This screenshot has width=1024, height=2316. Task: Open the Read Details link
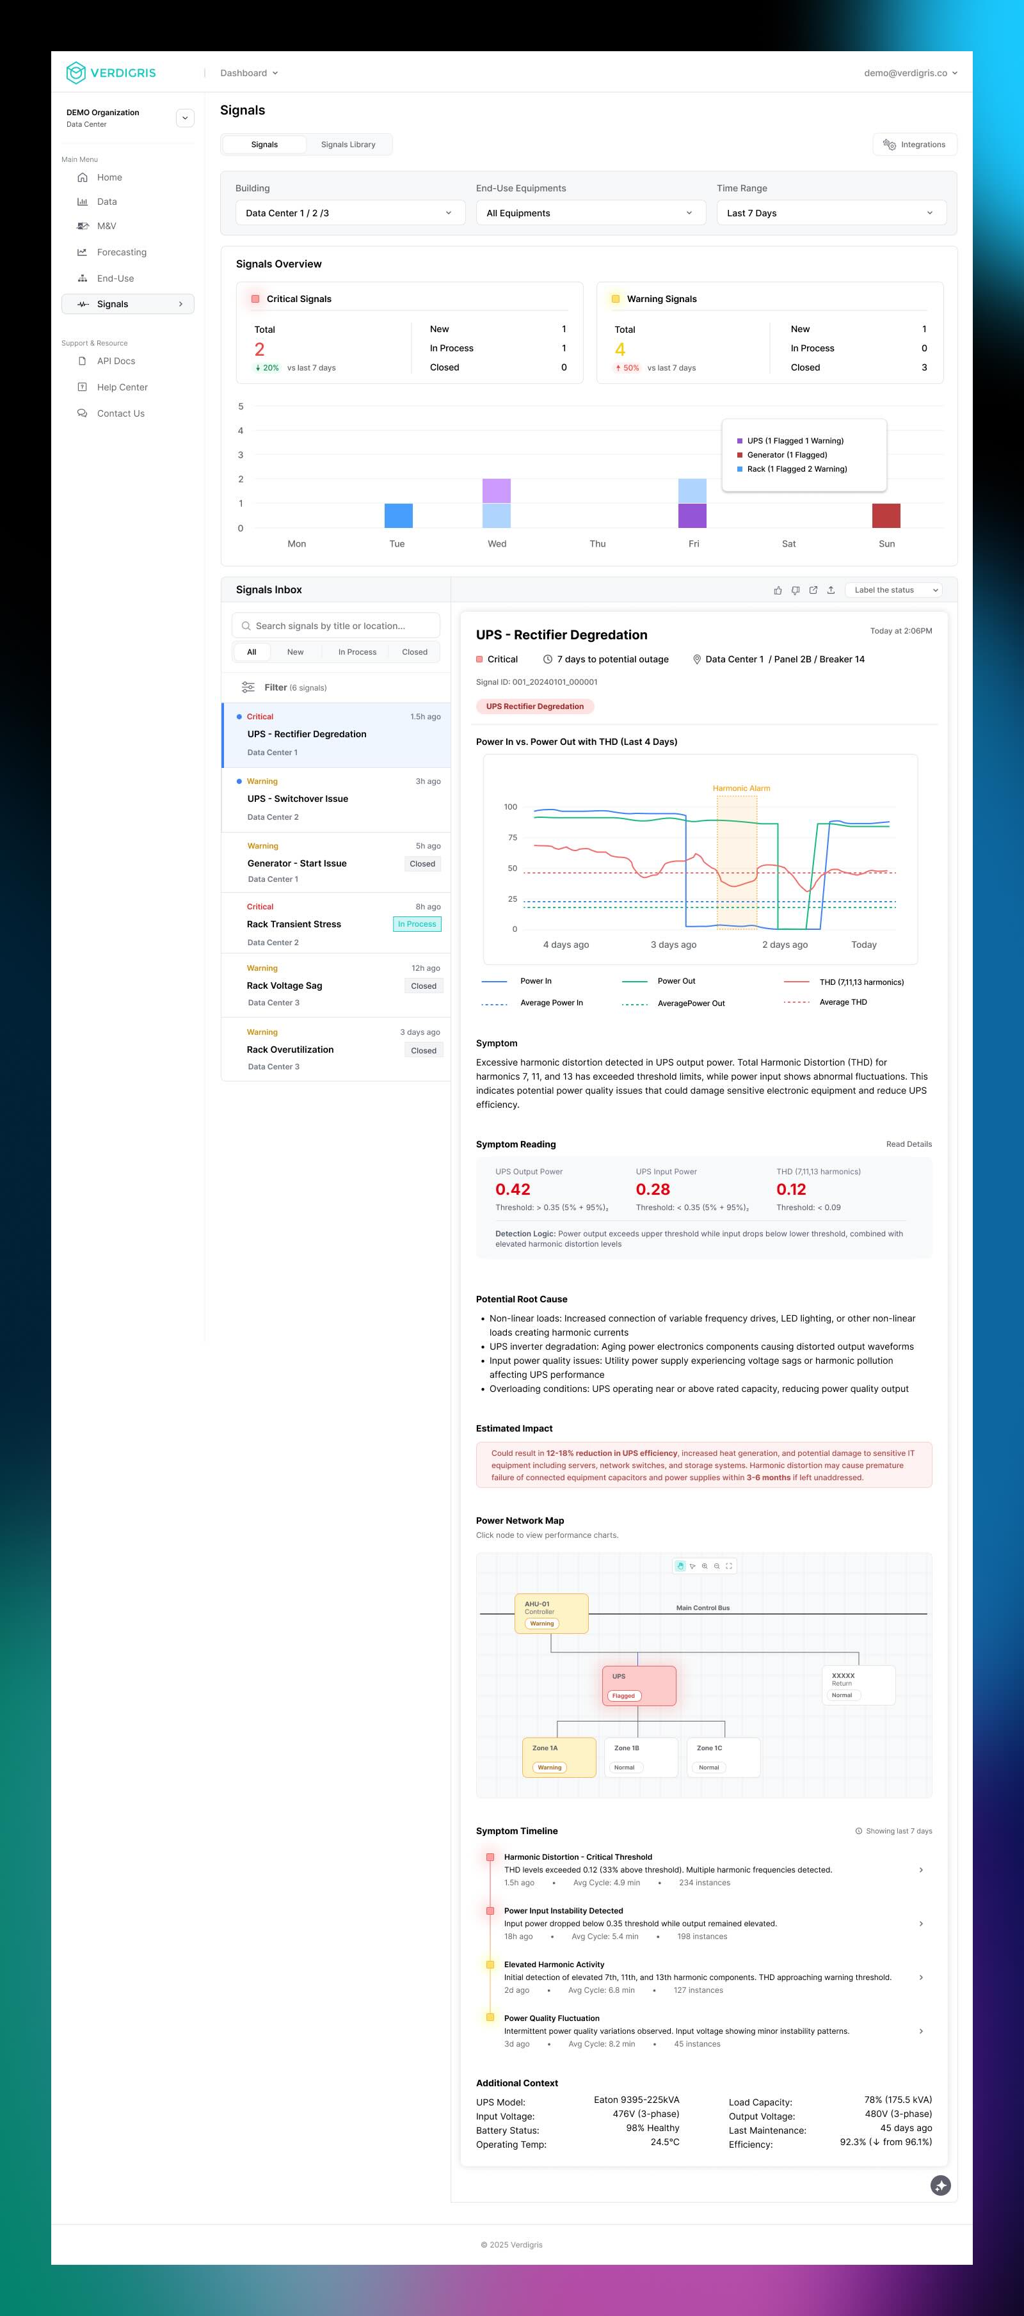tap(908, 1144)
